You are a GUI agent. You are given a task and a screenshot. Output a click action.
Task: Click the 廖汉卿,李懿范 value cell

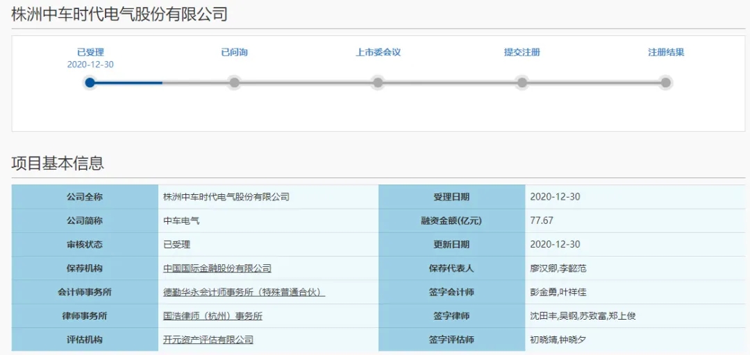pos(635,268)
